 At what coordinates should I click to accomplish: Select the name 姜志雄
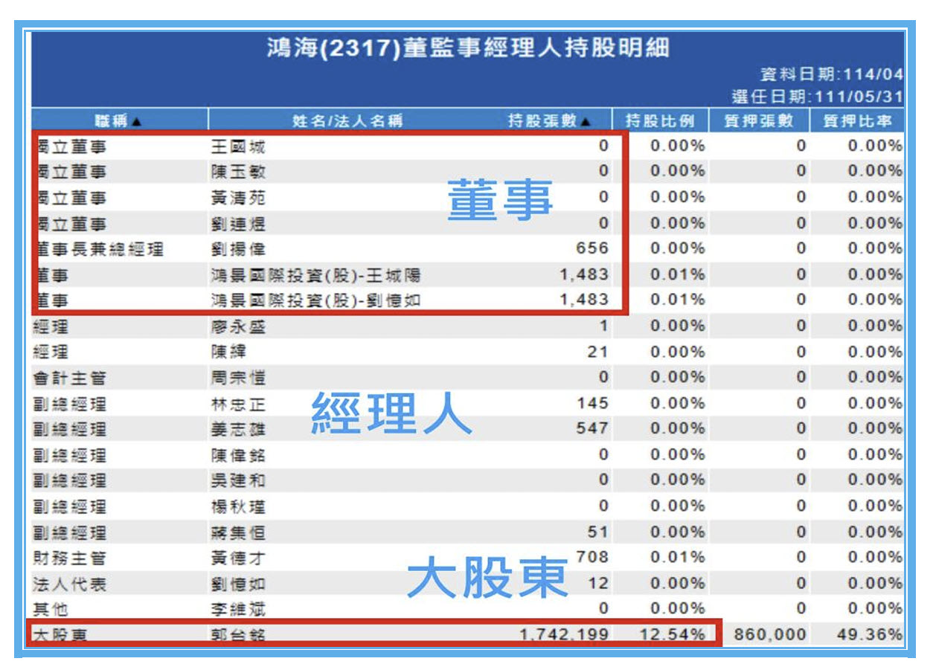(238, 428)
